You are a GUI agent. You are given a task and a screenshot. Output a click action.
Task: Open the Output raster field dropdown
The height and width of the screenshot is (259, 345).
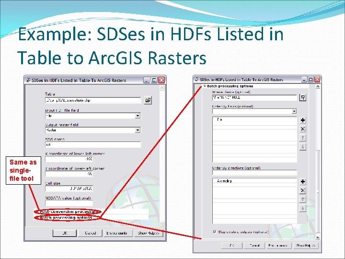138,130
